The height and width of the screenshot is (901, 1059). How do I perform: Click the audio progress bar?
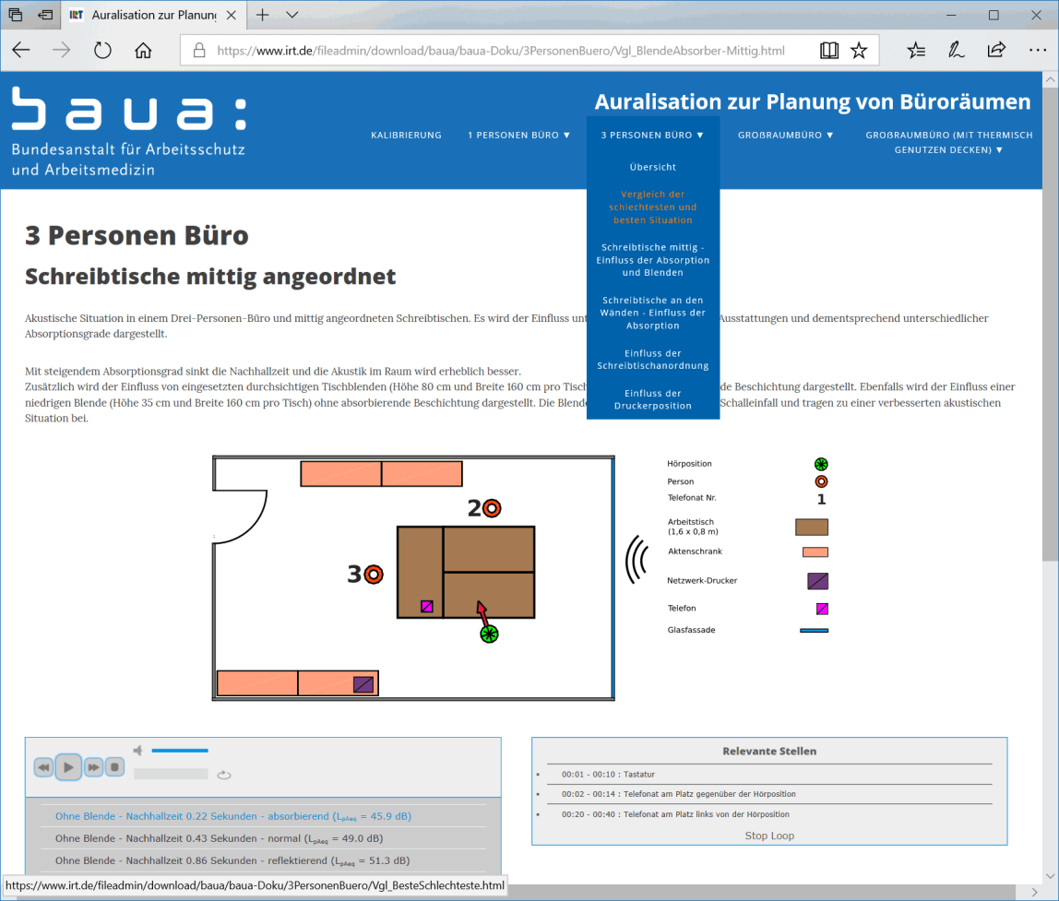click(171, 774)
